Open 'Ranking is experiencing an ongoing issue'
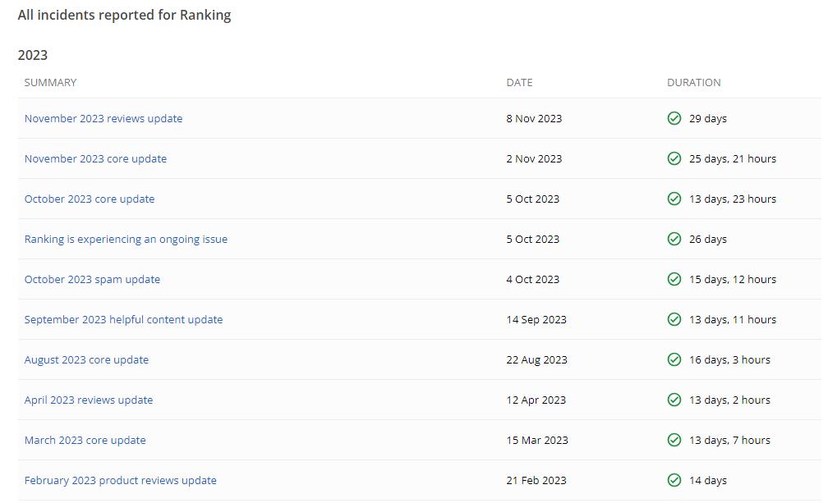828x503 pixels. pyautogui.click(x=126, y=240)
